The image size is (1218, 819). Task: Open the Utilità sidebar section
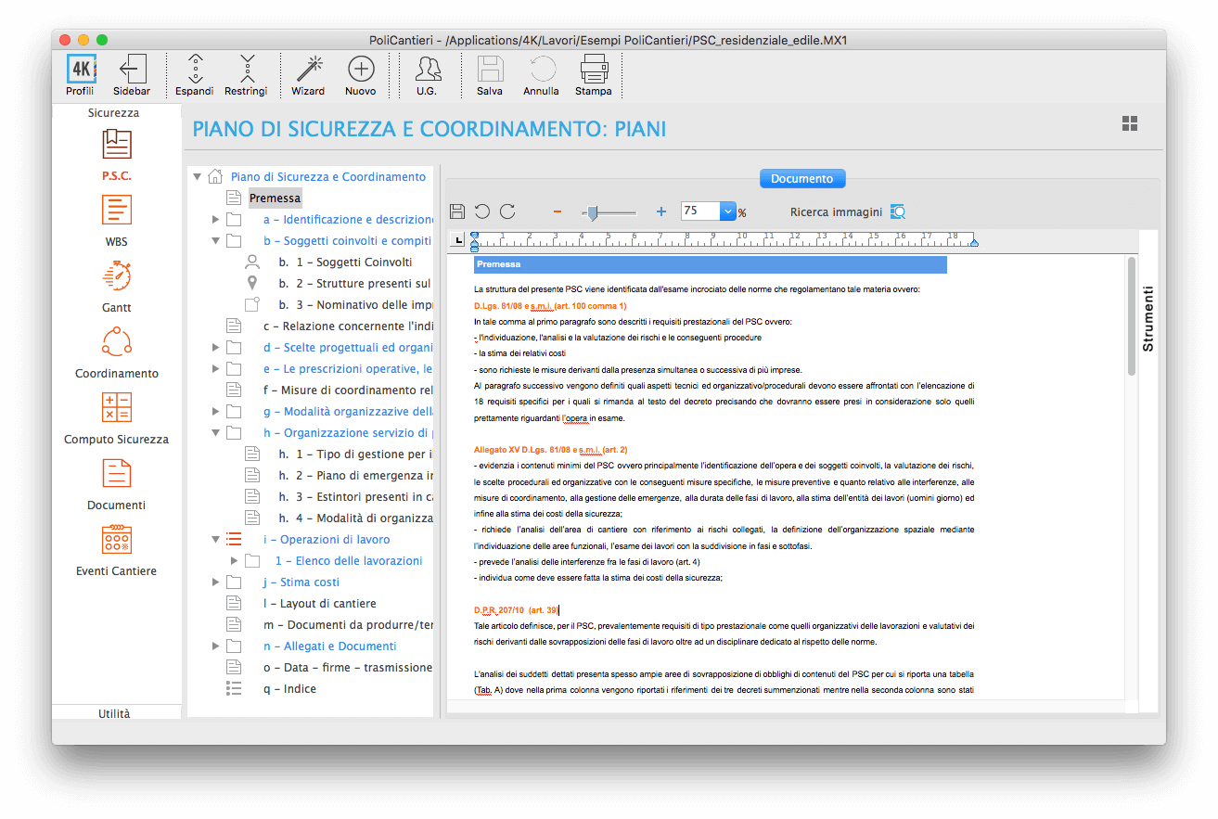(x=114, y=713)
